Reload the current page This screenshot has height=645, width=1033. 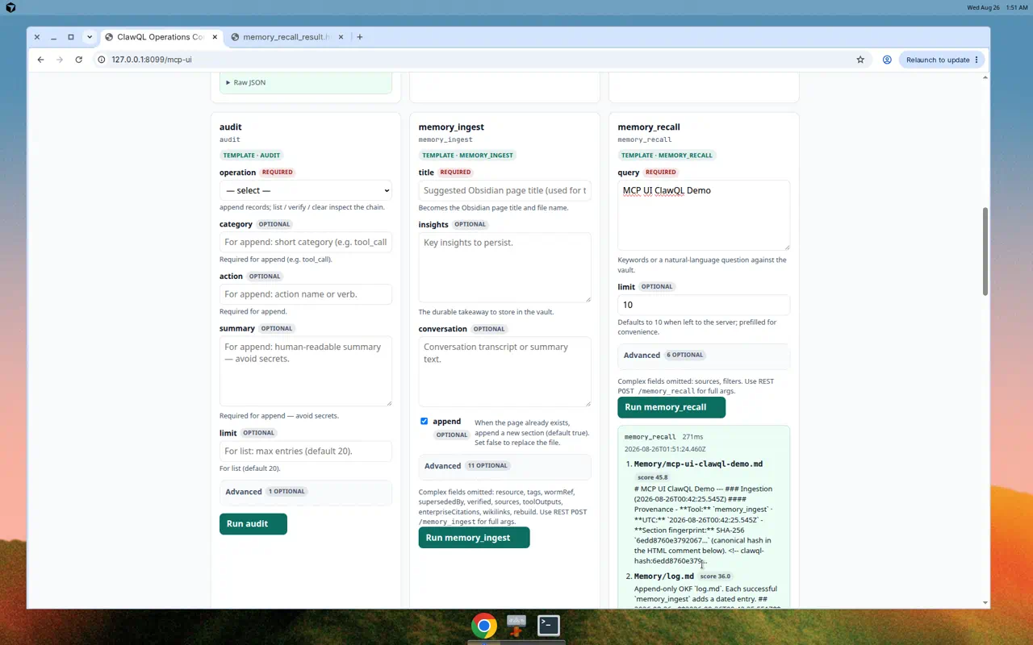(78, 60)
